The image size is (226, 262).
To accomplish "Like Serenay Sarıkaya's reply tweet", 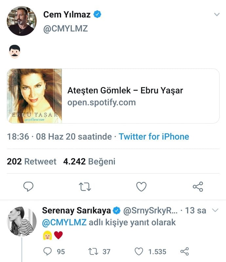I will (139, 252).
